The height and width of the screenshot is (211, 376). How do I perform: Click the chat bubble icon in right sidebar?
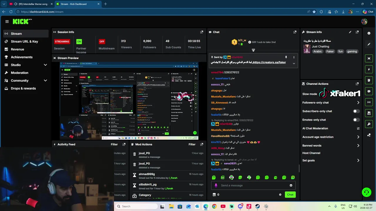[x=369, y=91]
